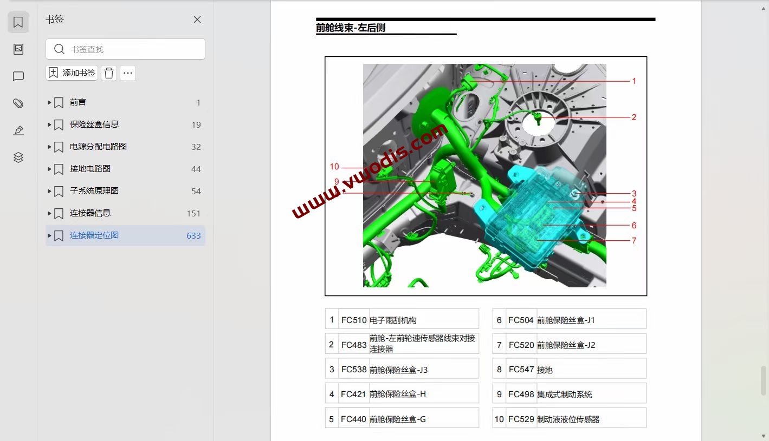Click the scroll-down arrow on the scrollbar
769x441 pixels.
(x=765, y=435)
